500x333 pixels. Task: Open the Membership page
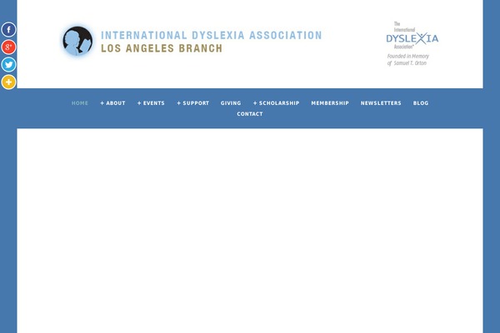330,103
